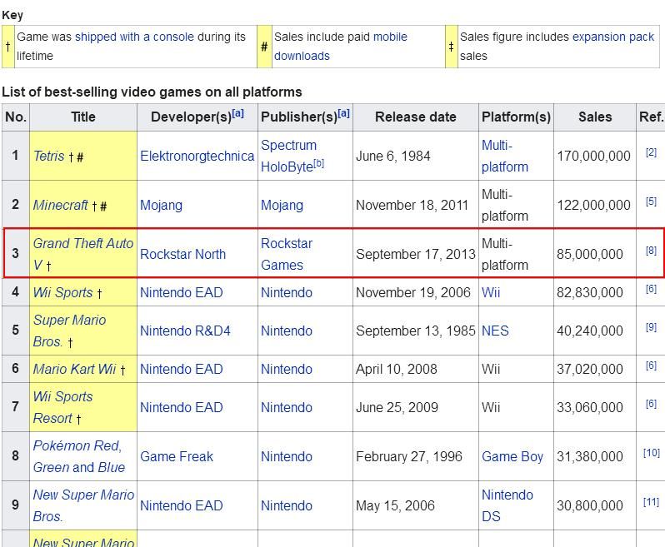Open the Tetris game article
This screenshot has width=665, height=547.
point(49,156)
